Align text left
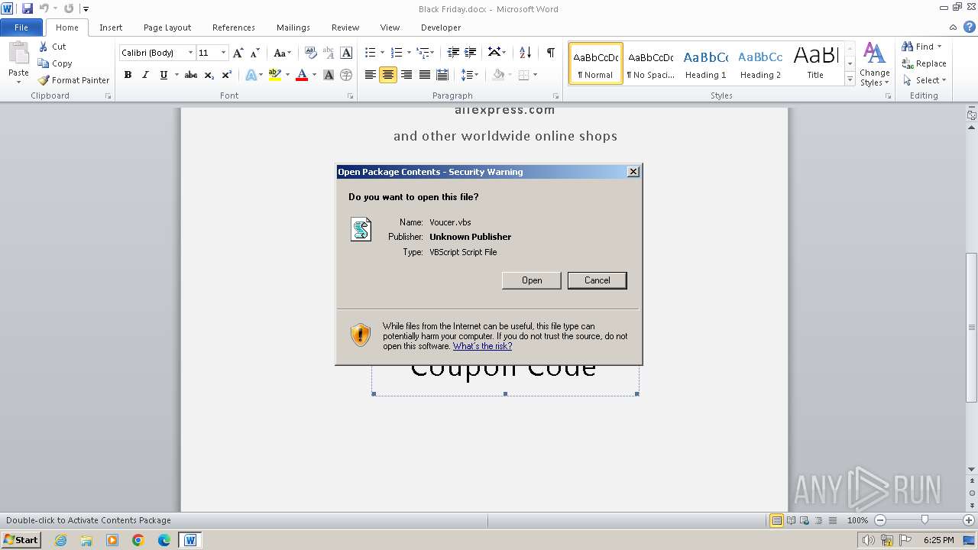 tap(371, 75)
